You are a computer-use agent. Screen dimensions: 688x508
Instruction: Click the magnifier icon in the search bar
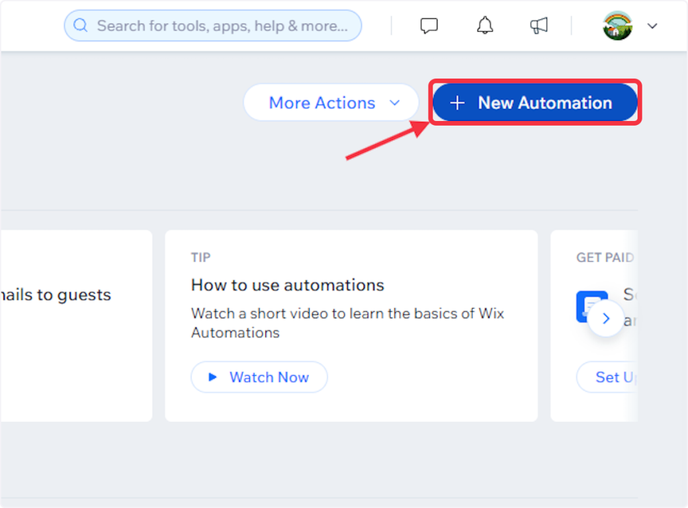(x=81, y=26)
